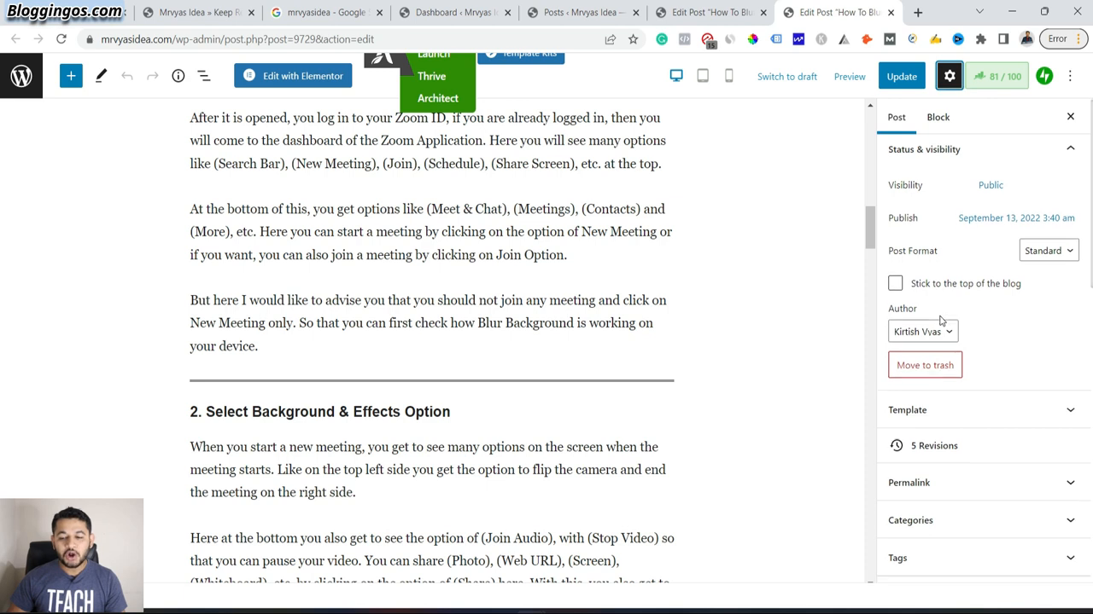Reload the browser page
This screenshot has height=614, width=1093.
[x=61, y=39]
